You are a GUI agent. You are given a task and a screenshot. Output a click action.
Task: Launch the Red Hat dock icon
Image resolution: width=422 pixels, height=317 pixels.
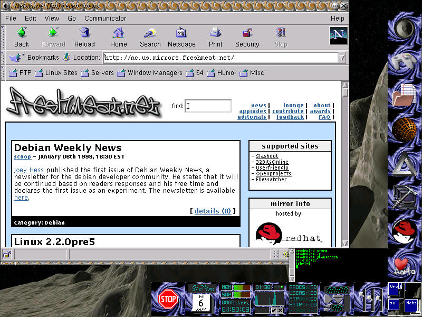[405, 232]
